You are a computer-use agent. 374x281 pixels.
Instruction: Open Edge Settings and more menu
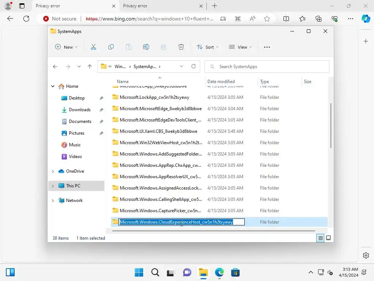[x=351, y=19]
